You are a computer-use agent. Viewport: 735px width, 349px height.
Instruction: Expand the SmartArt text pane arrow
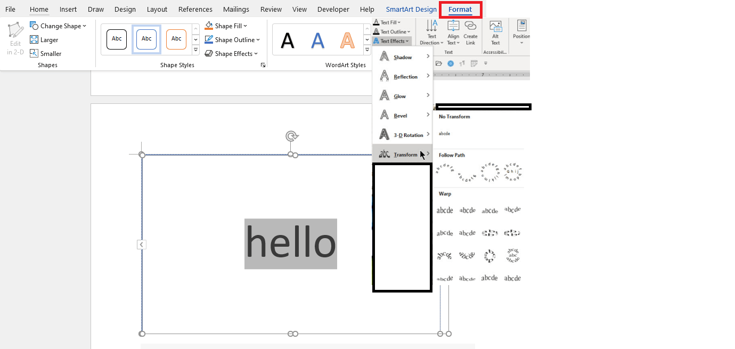tap(141, 245)
